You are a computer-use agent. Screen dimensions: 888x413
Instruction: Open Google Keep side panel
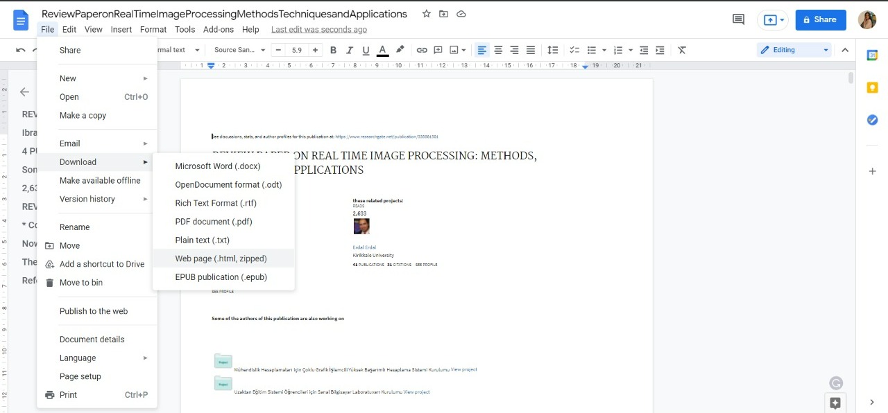873,87
